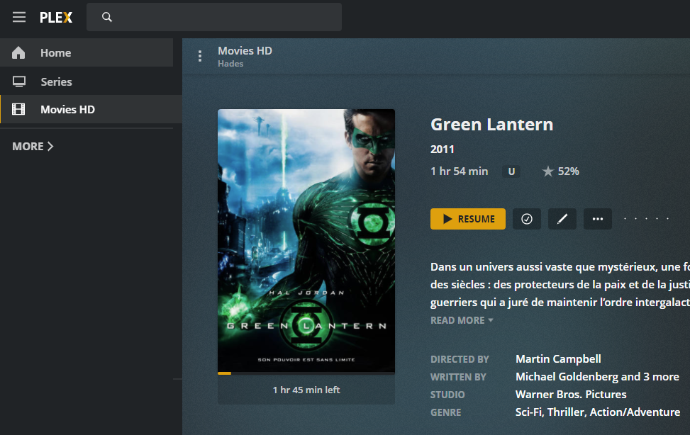This screenshot has height=435, width=690.
Task: Click the star rating icon
Action: coord(548,171)
